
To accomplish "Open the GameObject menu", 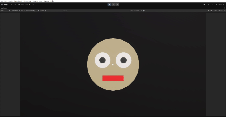I will pyautogui.click(x=18, y=1).
